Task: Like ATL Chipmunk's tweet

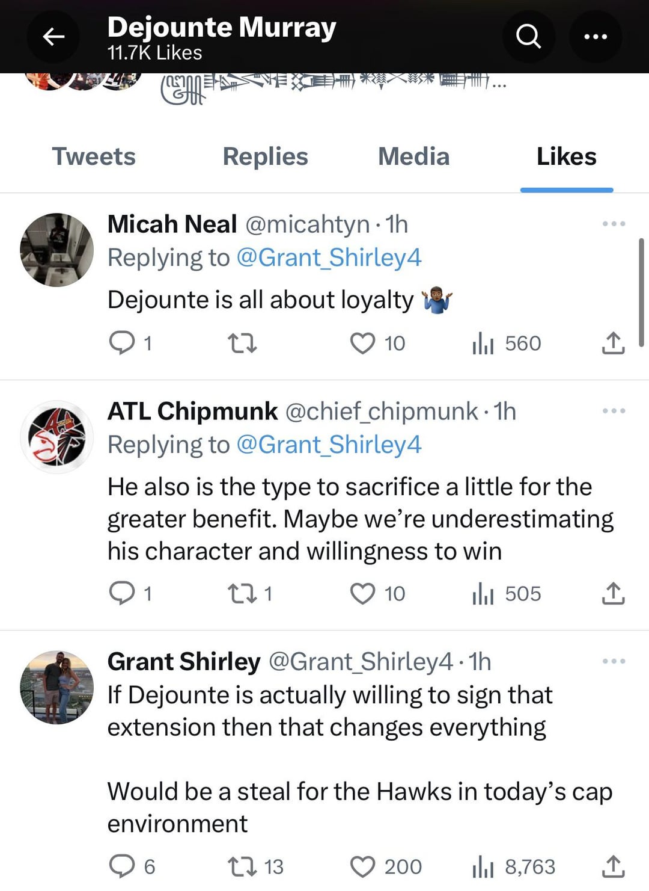Action: click(362, 593)
